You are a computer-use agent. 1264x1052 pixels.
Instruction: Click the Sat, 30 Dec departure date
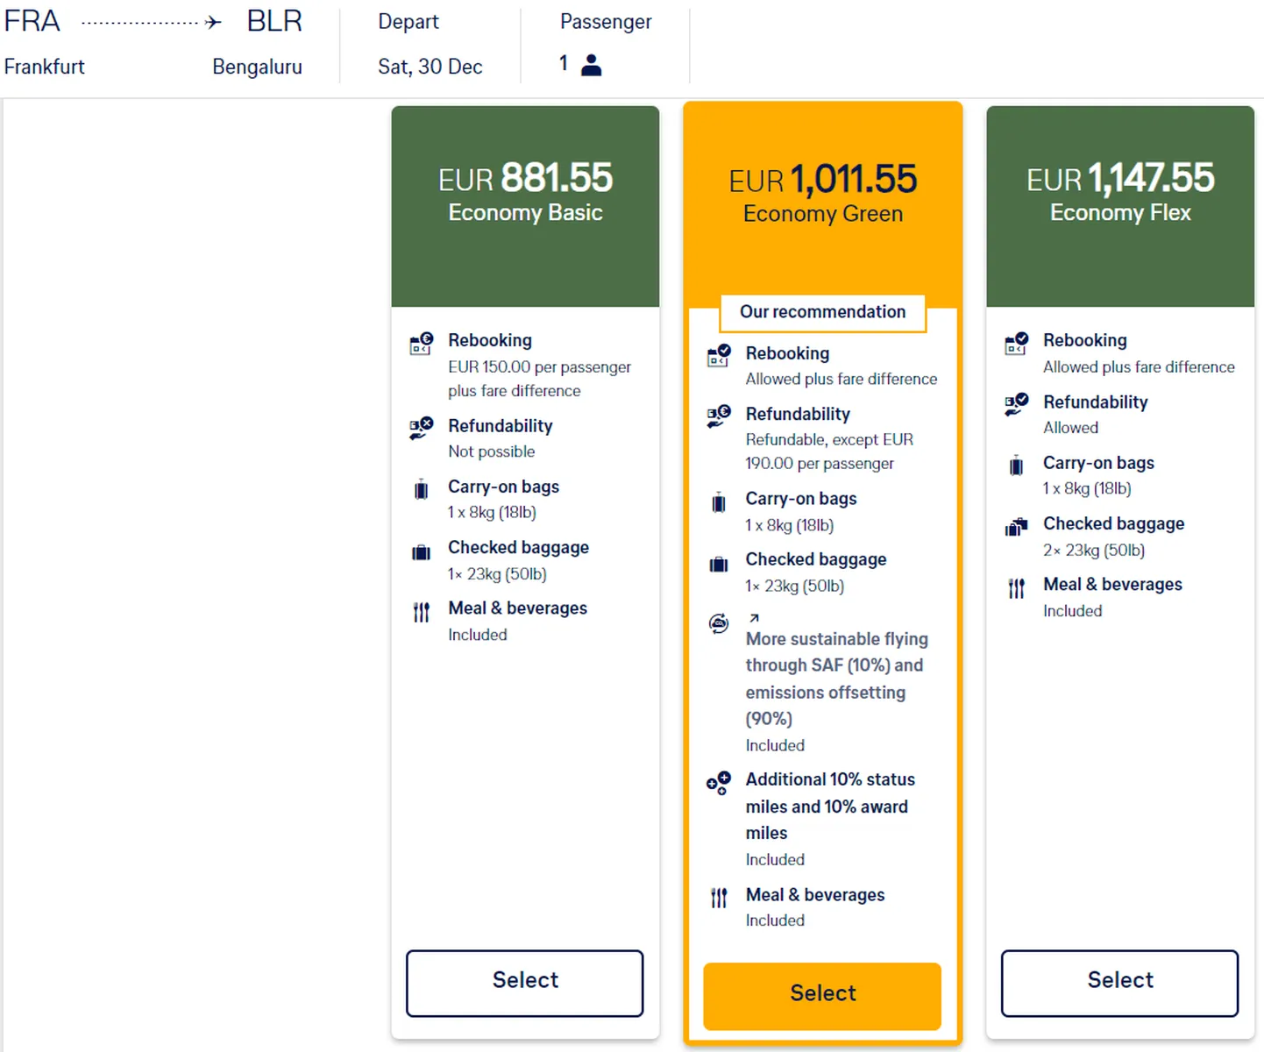click(x=430, y=67)
